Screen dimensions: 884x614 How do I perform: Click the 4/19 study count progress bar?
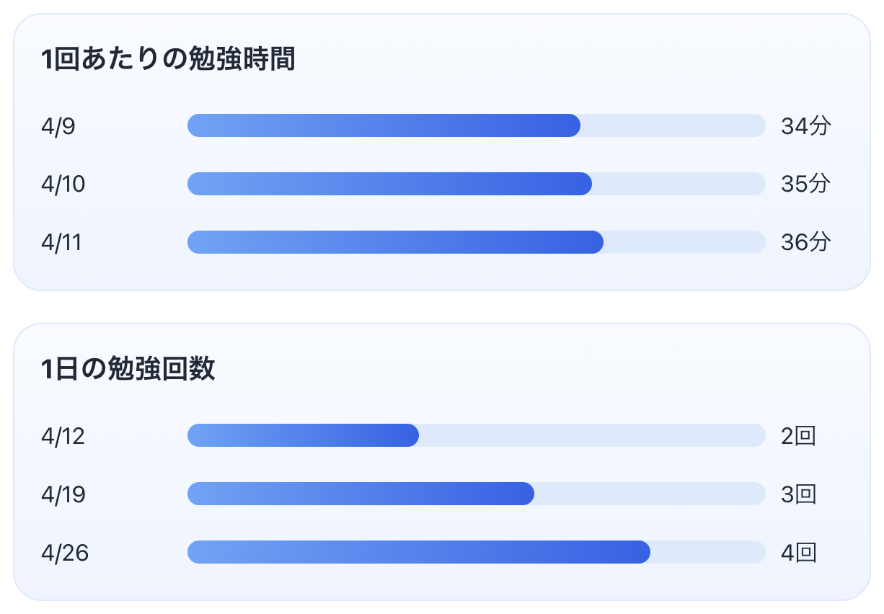[476, 494]
